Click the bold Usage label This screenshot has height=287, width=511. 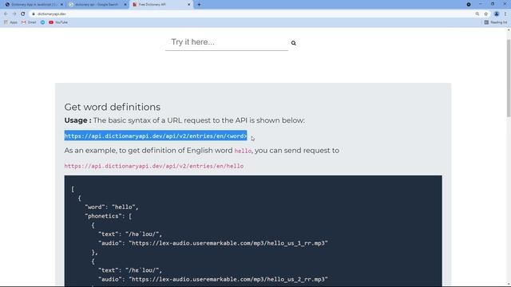(77, 120)
